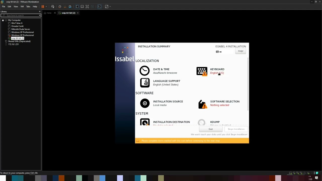Image resolution: width=322 pixels, height=181 pixels.
Task: Open the Installation Source disc icon
Action: (x=145, y=103)
